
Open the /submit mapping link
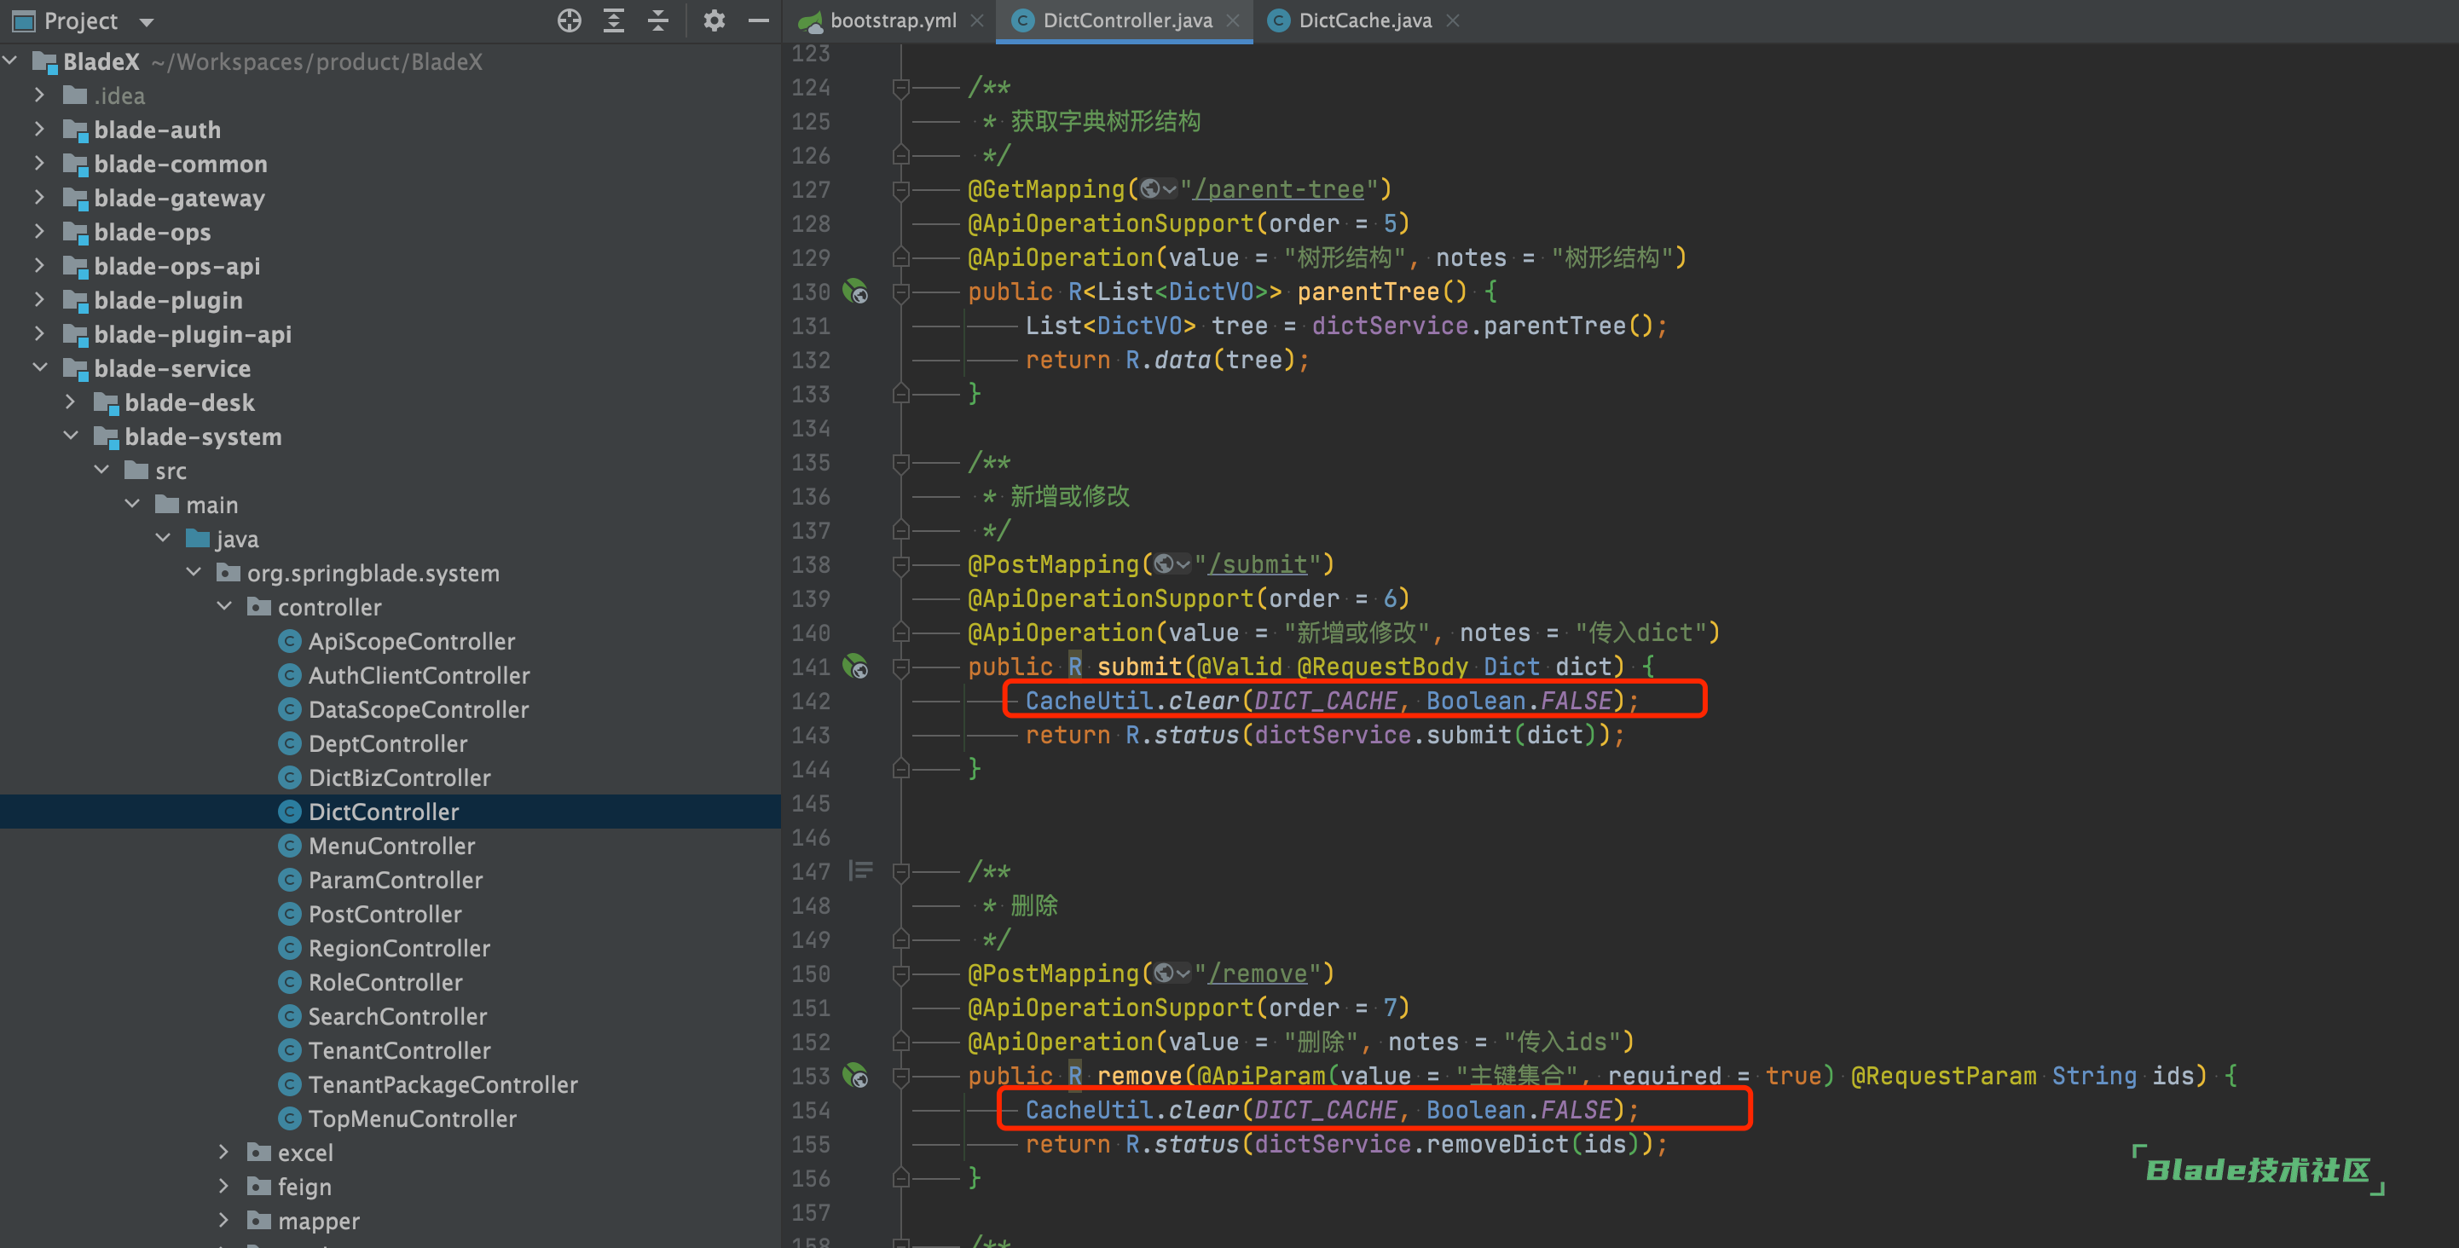click(x=1257, y=563)
